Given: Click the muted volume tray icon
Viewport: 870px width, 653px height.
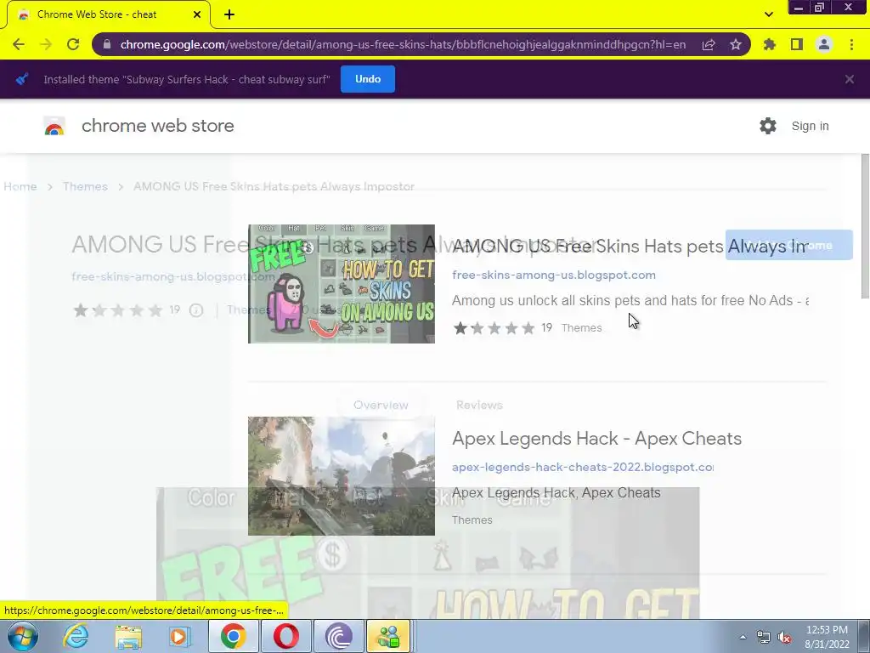Looking at the screenshot, I should click(x=784, y=637).
